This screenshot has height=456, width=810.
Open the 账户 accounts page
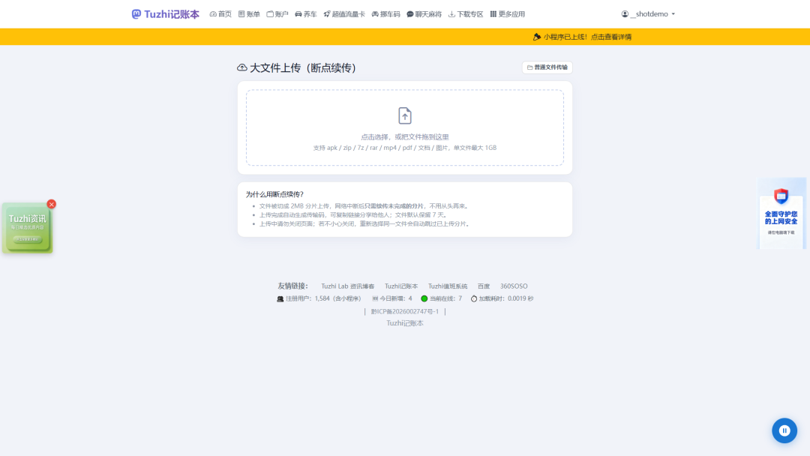[277, 14]
